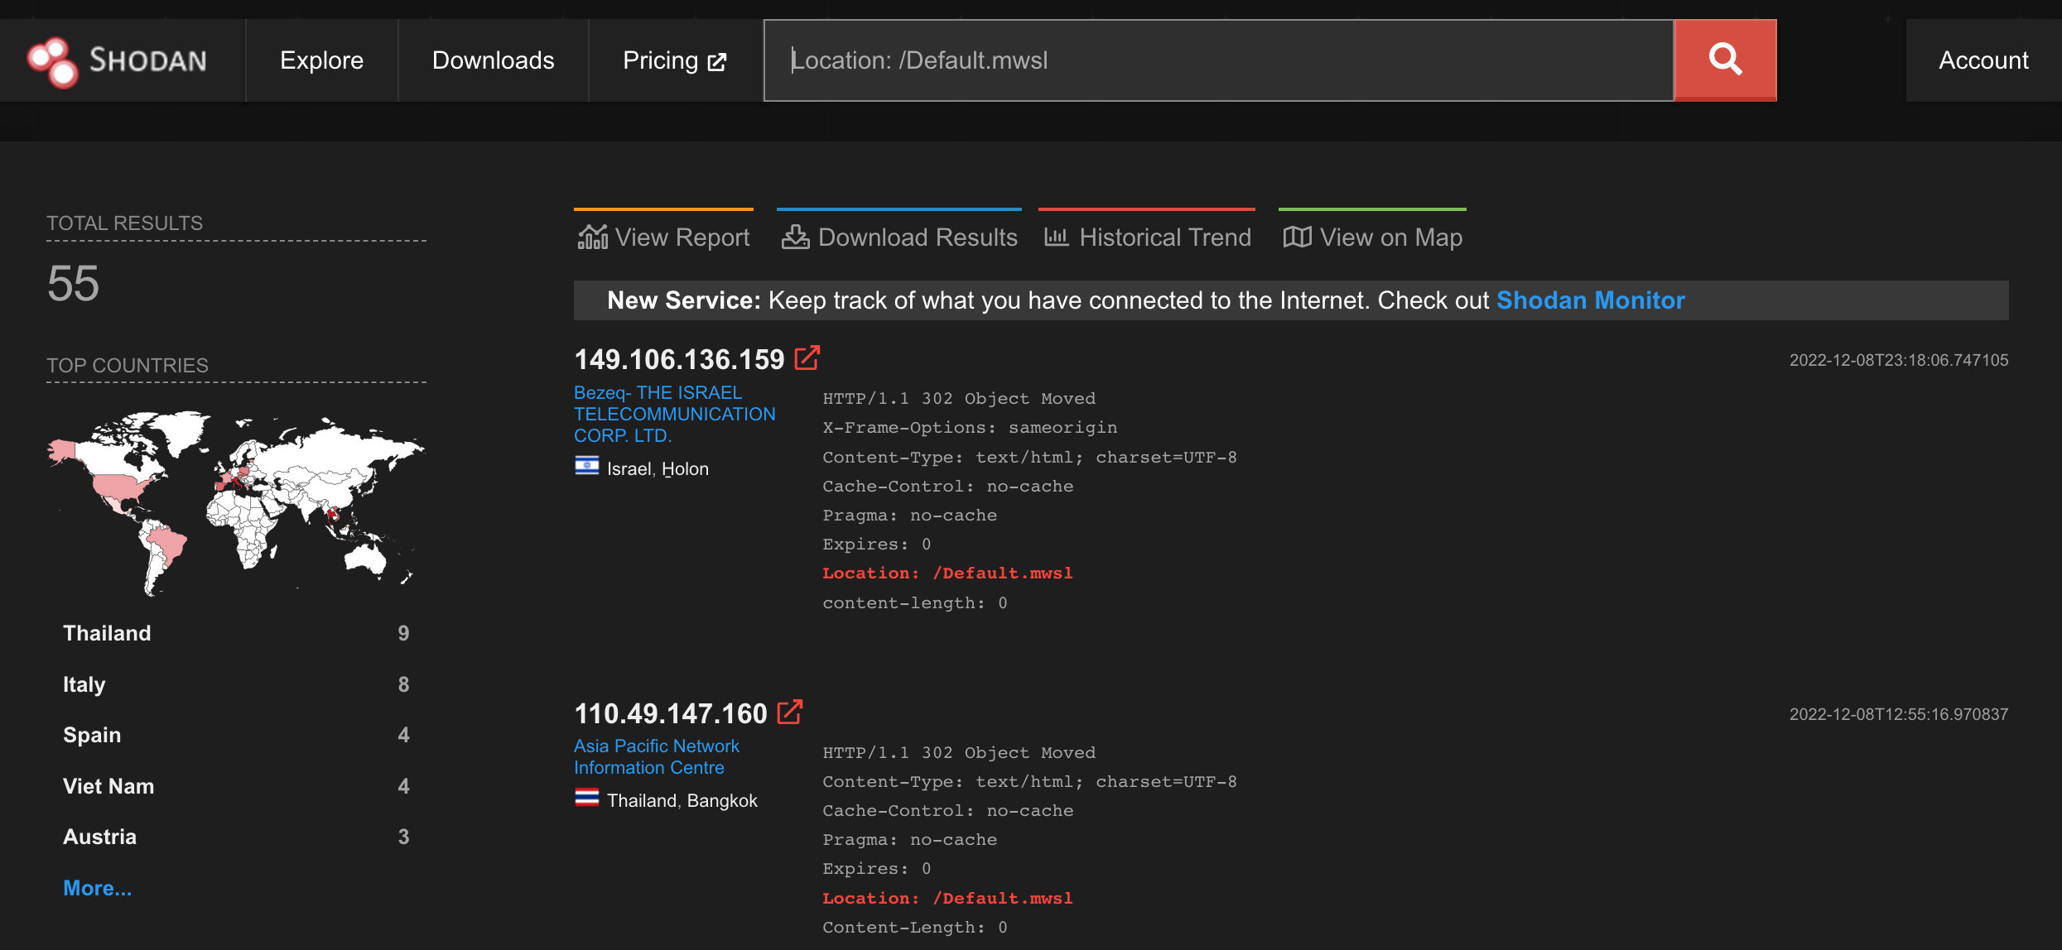Viewport: 2062px width, 950px height.
Task: Click the Historical Trend bar-chart icon
Action: pyautogui.click(x=1056, y=237)
